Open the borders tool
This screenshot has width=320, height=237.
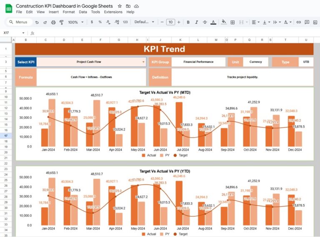pyautogui.click(x=232, y=22)
